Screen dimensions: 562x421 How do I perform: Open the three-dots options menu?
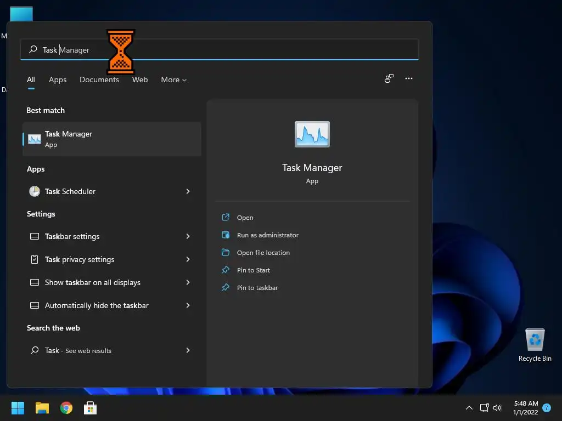pos(408,78)
